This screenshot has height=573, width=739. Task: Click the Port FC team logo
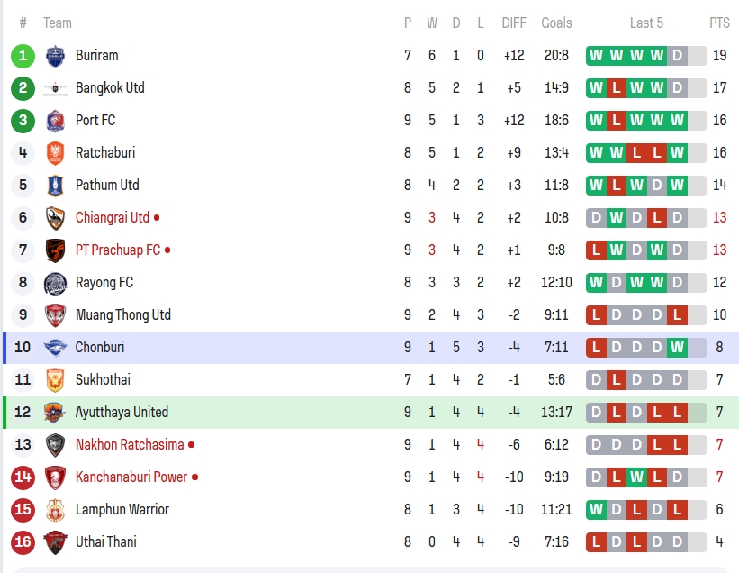(x=55, y=121)
